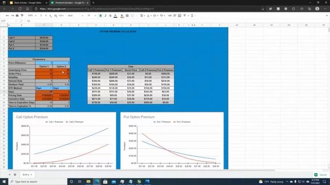The height and width of the screenshot is (185, 330).
Task: Open the font size dropdown
Action: click(92, 16)
